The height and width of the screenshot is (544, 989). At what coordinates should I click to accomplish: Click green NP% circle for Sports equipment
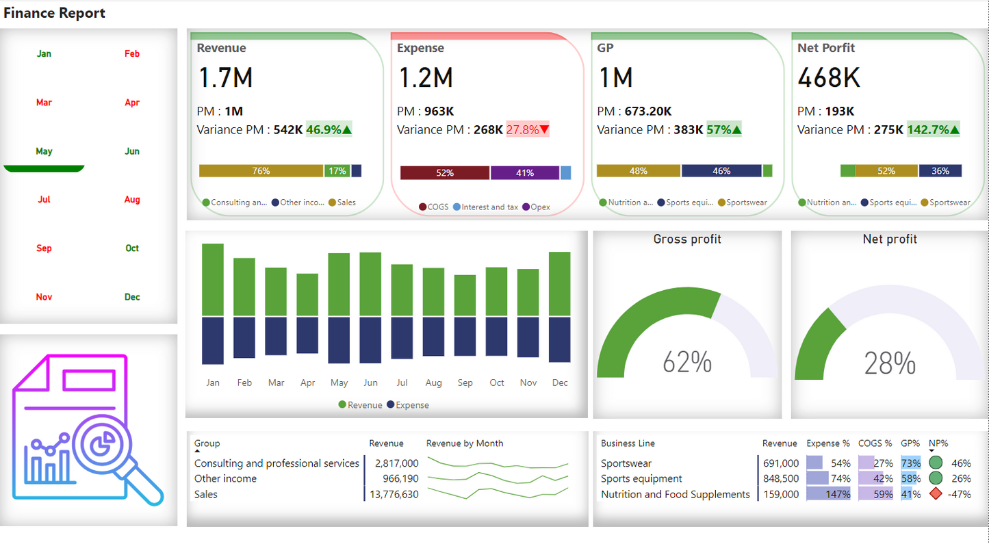click(936, 478)
